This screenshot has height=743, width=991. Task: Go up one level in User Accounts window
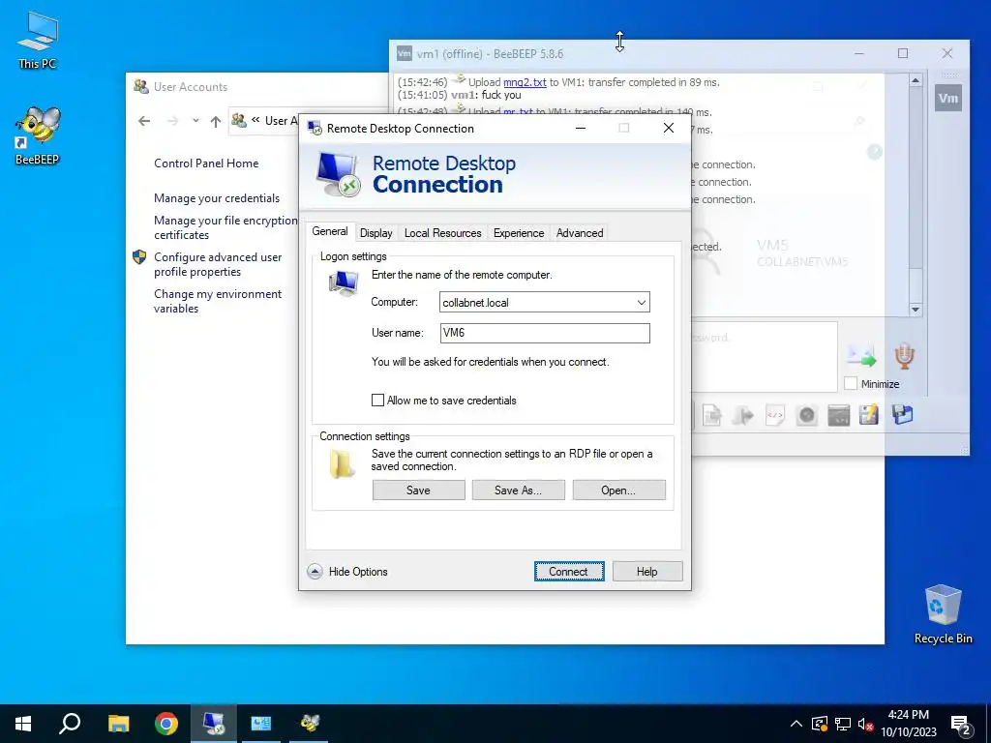click(216, 121)
